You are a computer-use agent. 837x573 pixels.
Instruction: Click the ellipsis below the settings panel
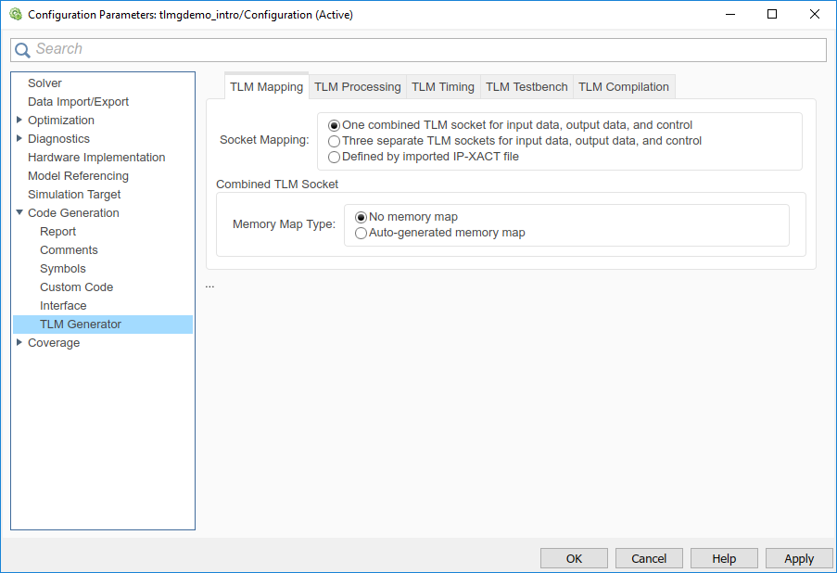(209, 286)
